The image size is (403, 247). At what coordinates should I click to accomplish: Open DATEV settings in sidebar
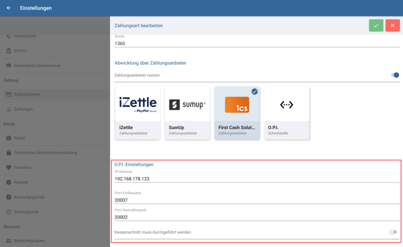tap(20, 51)
